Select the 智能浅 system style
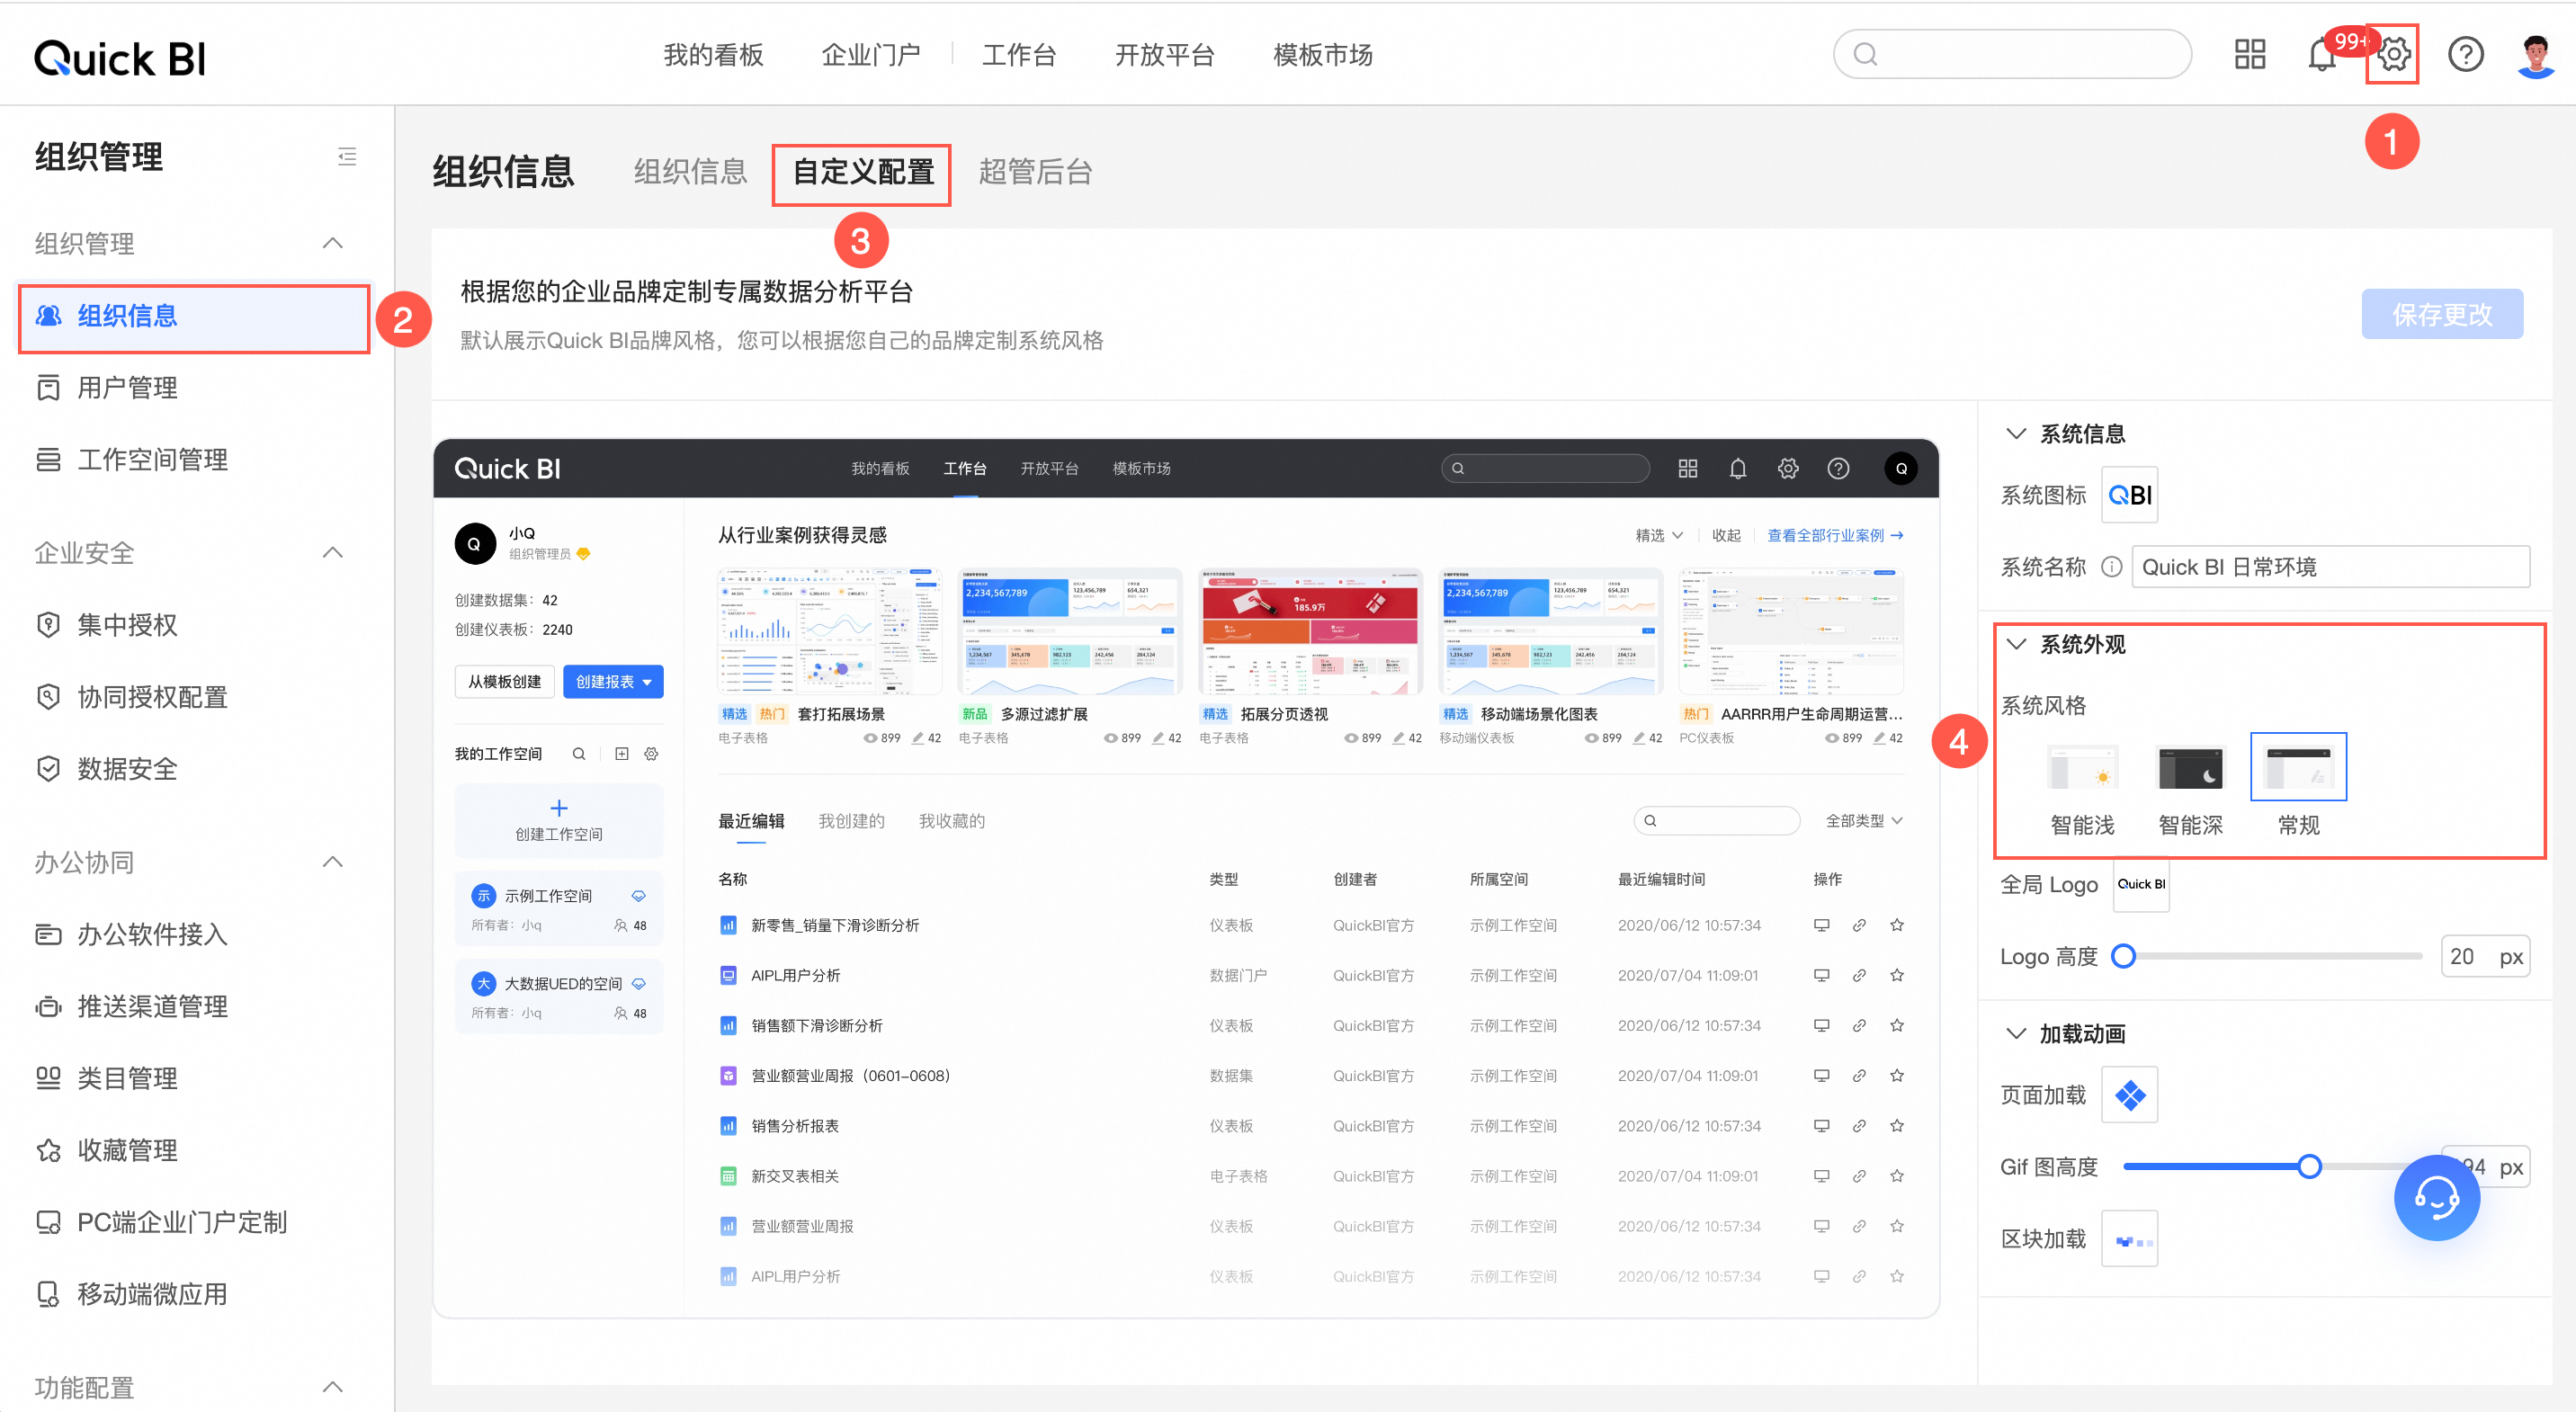 (2082, 768)
